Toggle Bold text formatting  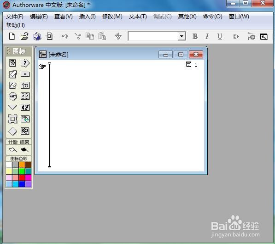tap(195, 36)
